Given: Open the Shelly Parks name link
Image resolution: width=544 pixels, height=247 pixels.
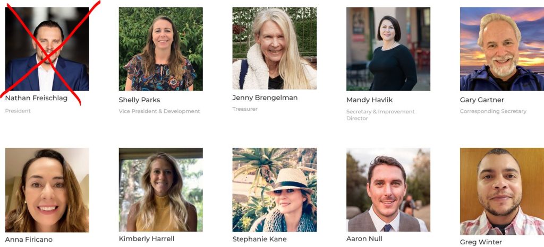Looking at the screenshot, I should coord(140,100).
